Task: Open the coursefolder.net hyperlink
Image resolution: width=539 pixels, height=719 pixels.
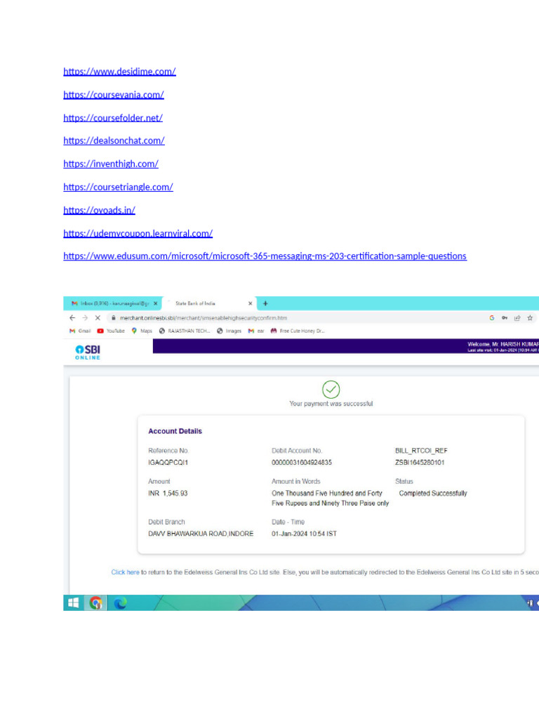Action: [113, 118]
